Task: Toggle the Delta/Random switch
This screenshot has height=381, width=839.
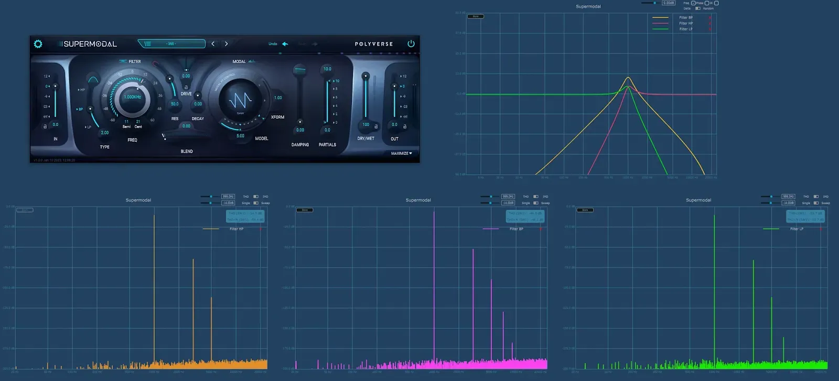Action: [698, 8]
